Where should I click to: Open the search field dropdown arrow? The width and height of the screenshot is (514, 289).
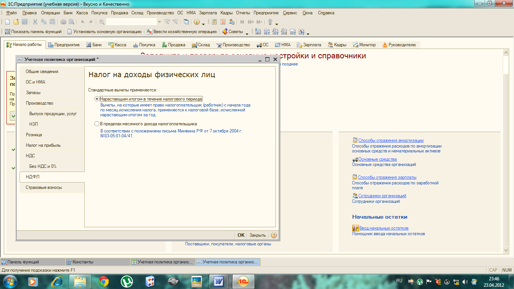coord(159,22)
